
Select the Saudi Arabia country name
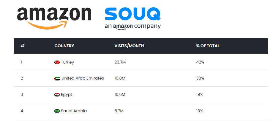pos(74,111)
